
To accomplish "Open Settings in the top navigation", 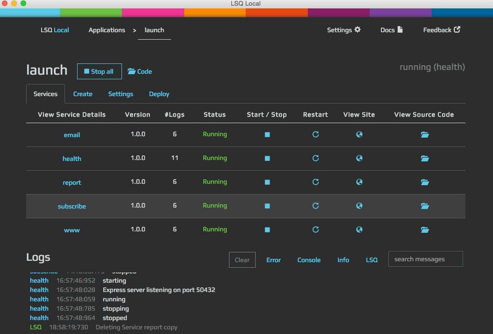I will click(x=343, y=30).
